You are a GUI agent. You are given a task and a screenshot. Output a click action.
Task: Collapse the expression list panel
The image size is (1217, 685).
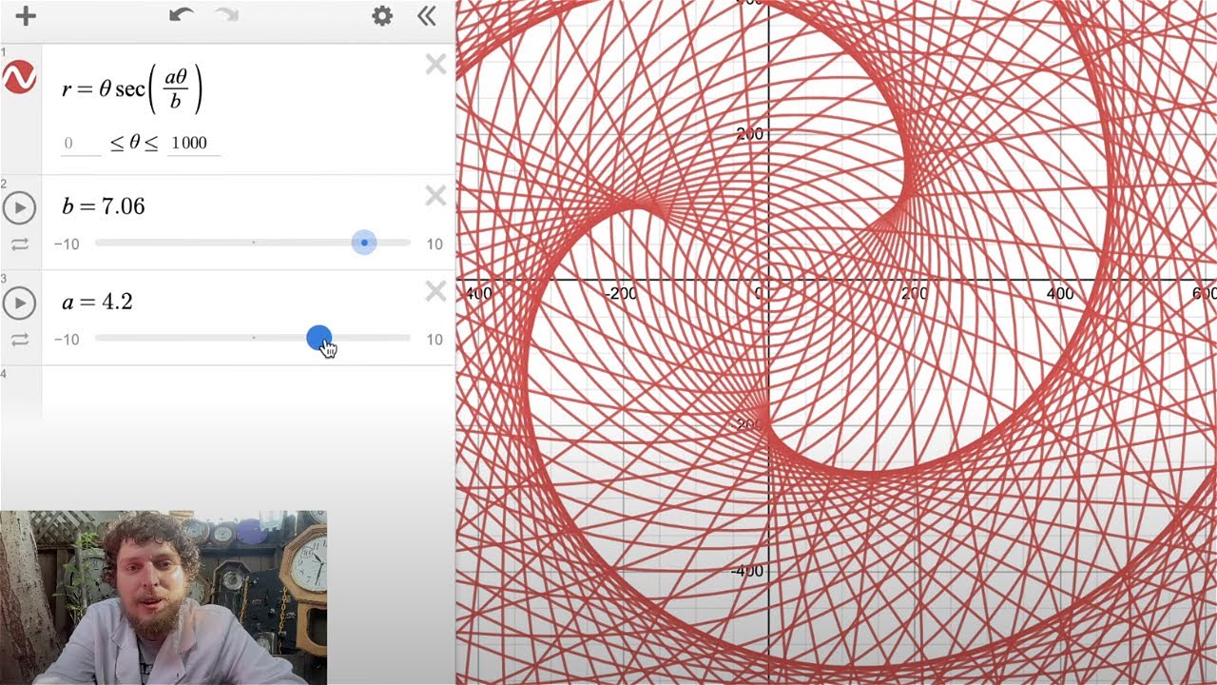click(x=427, y=16)
